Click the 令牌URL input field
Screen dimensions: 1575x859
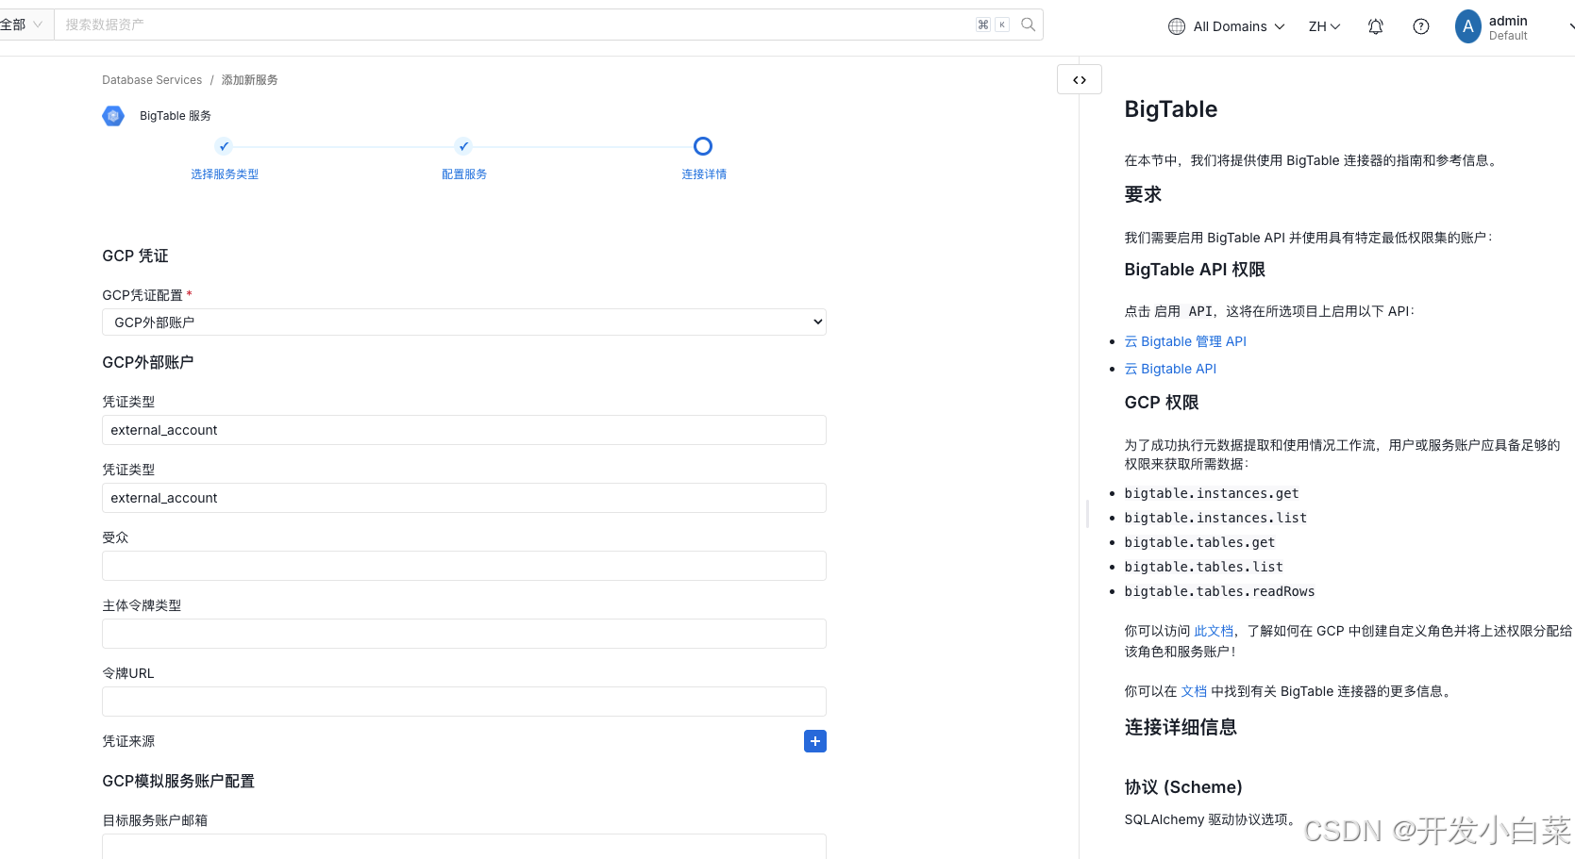pyautogui.click(x=464, y=702)
